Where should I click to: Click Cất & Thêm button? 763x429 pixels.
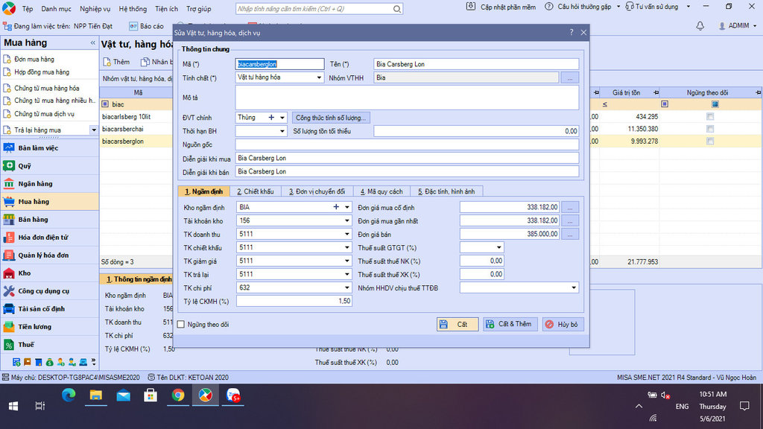click(x=510, y=325)
